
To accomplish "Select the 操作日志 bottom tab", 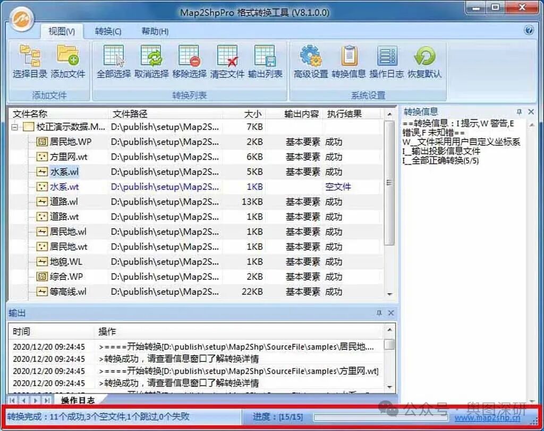I will [x=78, y=400].
